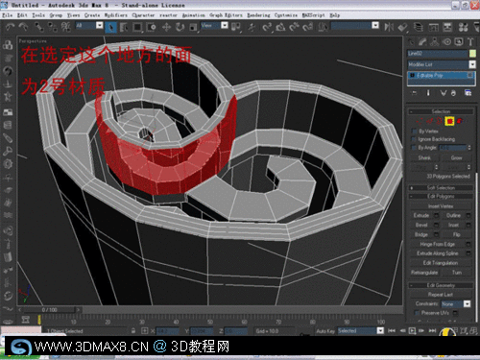Click the Bevel button
This screenshot has height=360, width=480.
(x=421, y=225)
